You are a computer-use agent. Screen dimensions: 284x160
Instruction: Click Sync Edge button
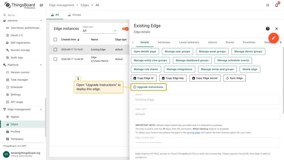[234, 78]
